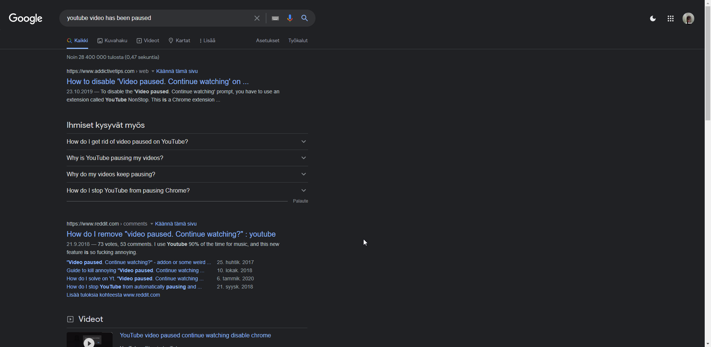Switch to the Videot search tab
Image resolution: width=711 pixels, height=347 pixels.
point(148,40)
